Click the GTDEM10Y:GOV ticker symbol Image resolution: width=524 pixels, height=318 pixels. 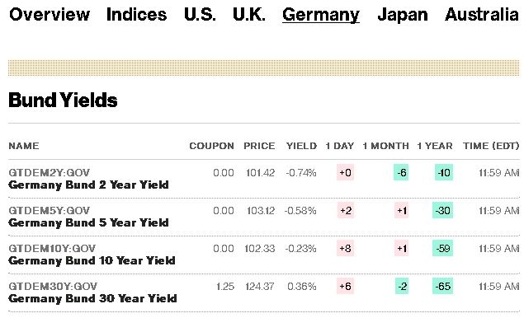pyautogui.click(x=52, y=248)
